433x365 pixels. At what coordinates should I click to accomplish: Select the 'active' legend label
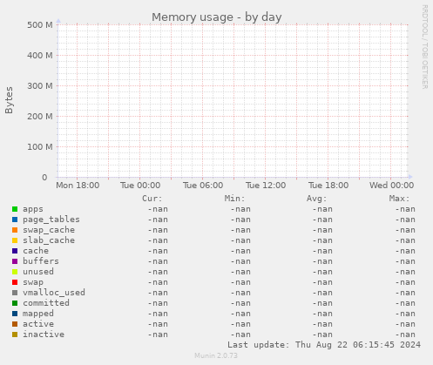click(38, 324)
